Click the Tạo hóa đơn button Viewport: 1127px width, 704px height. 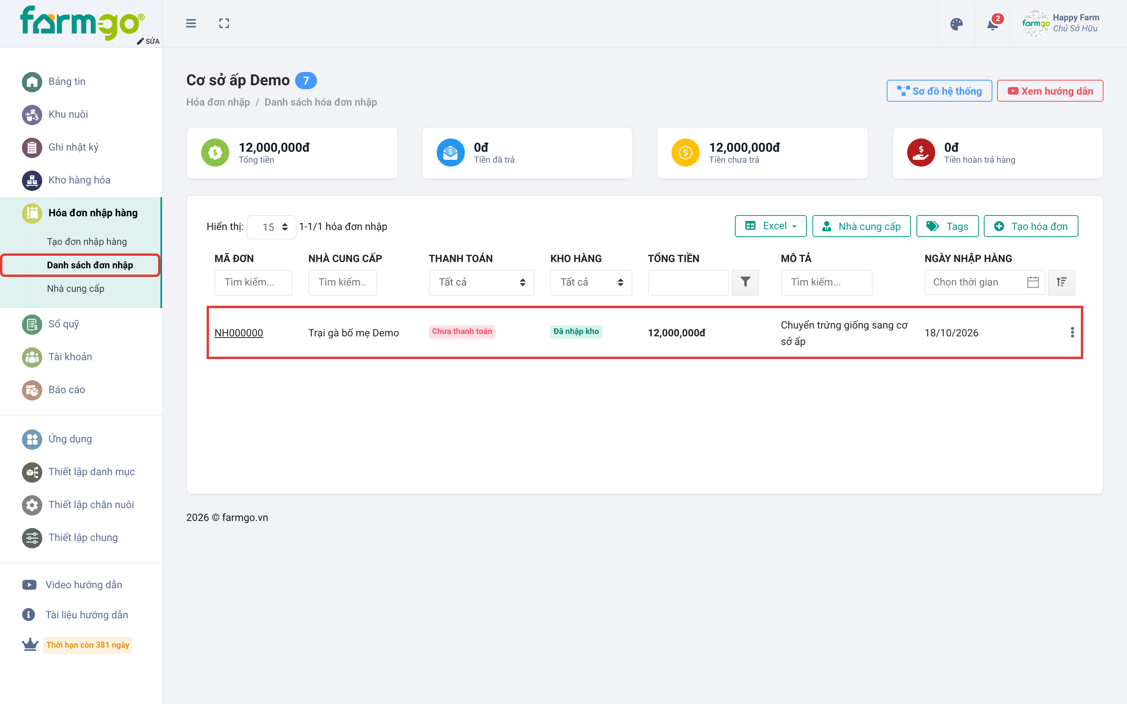coord(1031,226)
